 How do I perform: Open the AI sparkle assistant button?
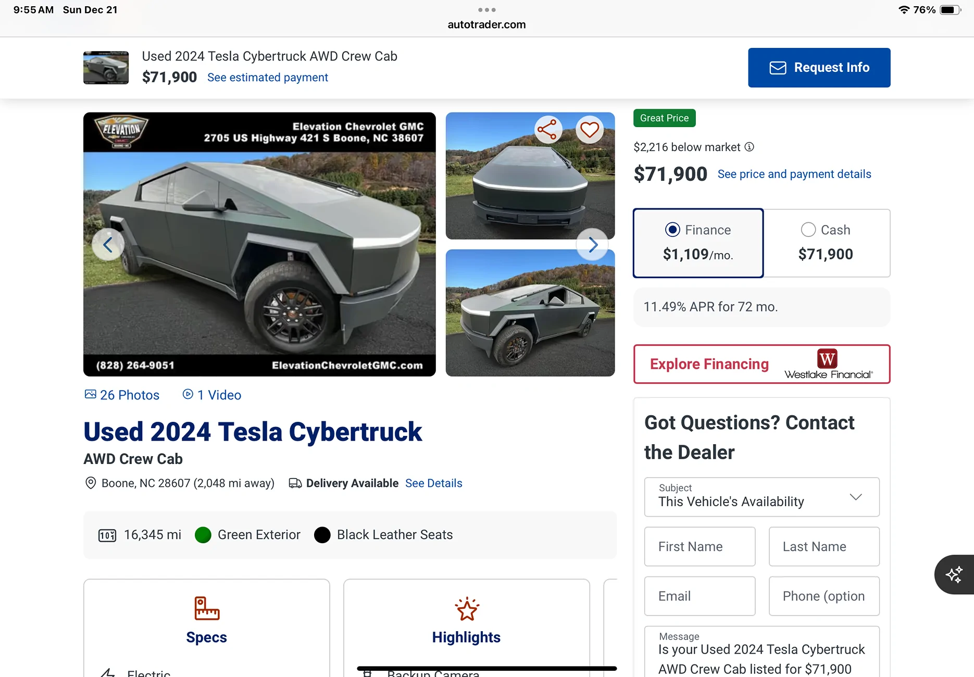(954, 574)
